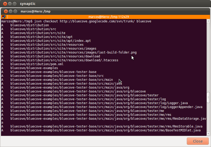Close the synaptic window
The height and width of the screenshot is (147, 211).
click(x=5, y=4)
